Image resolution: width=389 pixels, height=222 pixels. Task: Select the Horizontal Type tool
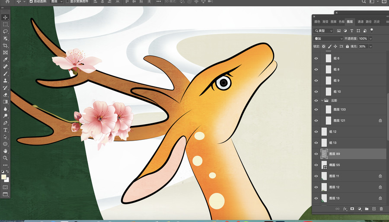click(x=5, y=130)
